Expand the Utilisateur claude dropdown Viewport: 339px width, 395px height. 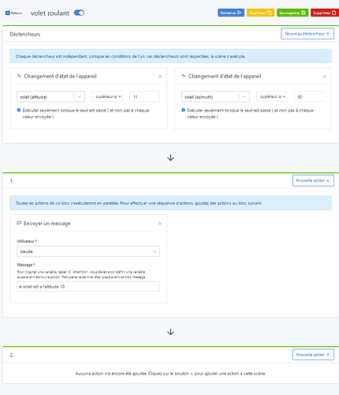(x=88, y=251)
